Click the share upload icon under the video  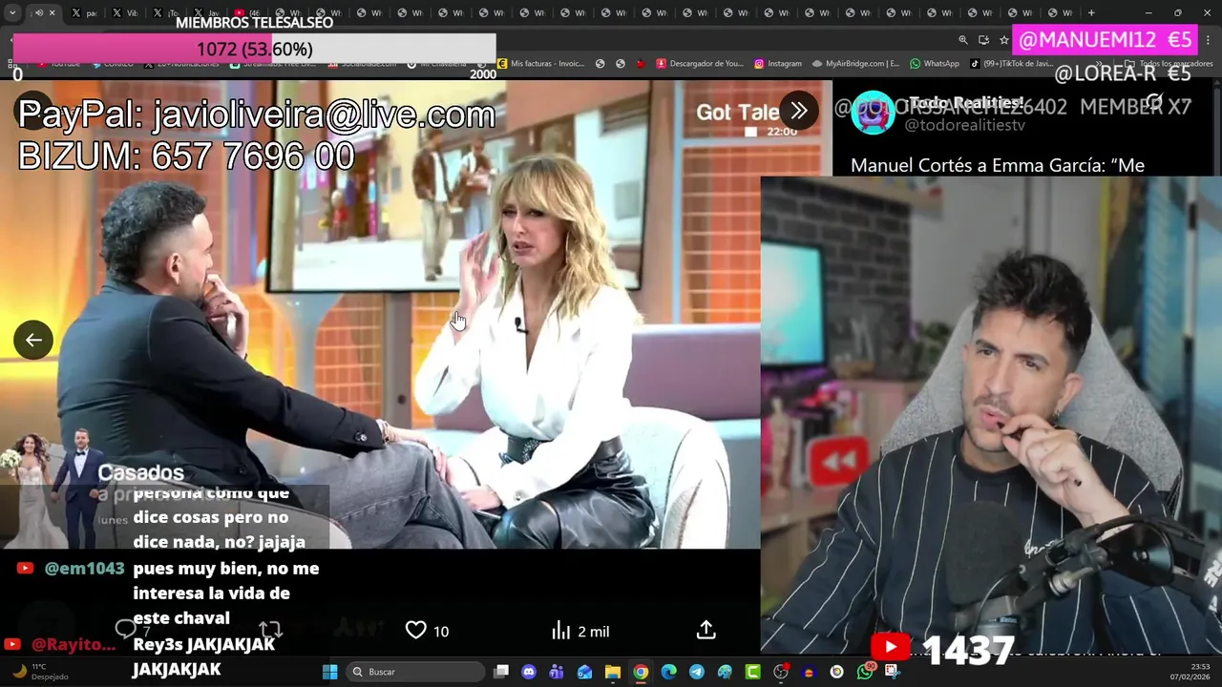click(x=706, y=630)
